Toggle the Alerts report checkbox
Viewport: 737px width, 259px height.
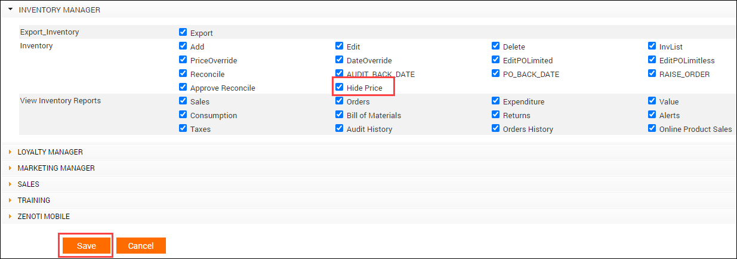click(x=652, y=115)
